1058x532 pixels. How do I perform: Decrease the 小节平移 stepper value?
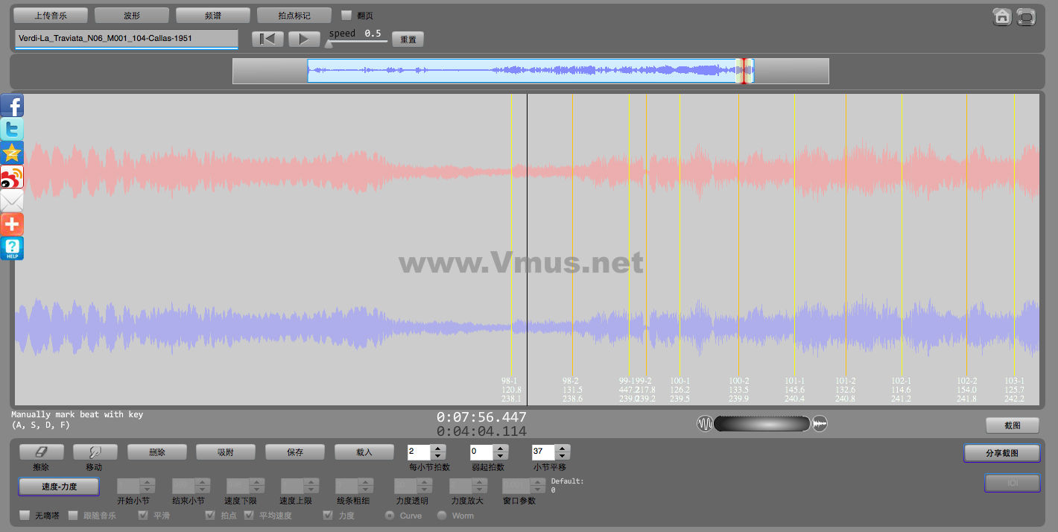pos(563,456)
